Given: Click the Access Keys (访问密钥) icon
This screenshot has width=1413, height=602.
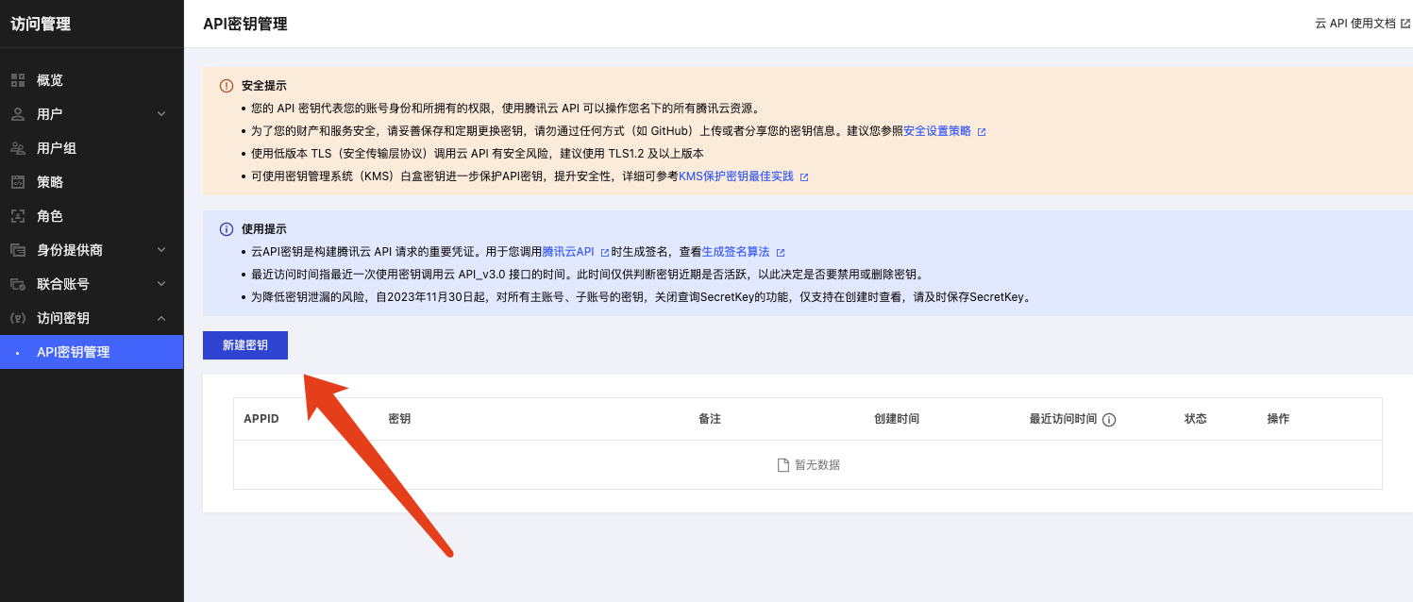Looking at the screenshot, I should (x=17, y=318).
